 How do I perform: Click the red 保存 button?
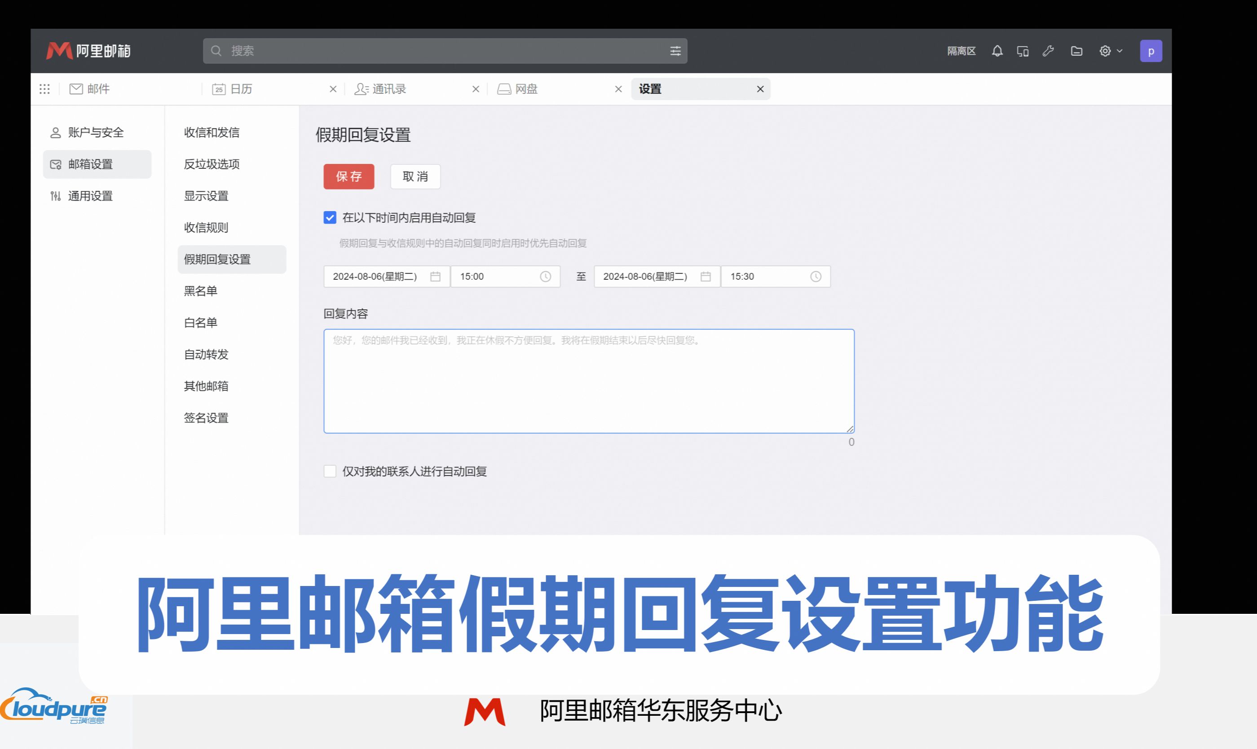point(348,176)
